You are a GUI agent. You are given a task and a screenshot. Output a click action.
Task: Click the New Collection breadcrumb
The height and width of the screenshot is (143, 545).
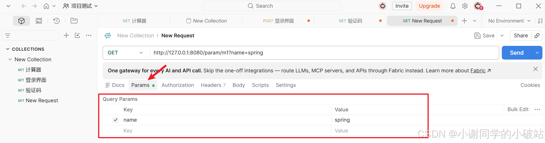tap(136, 36)
